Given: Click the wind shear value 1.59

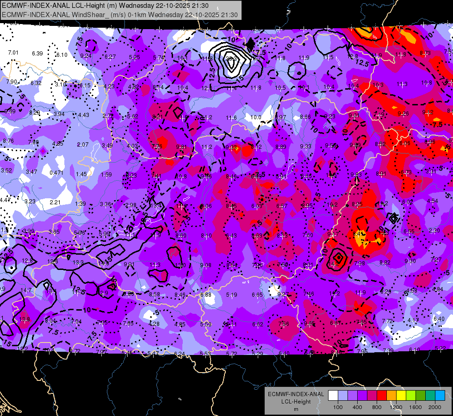Looking at the screenshot, I should (x=106, y=175).
